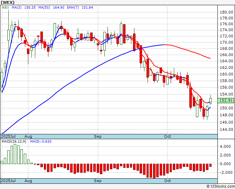Click the MACD:-0.630 value text
Screen dimensions: 235x189
41,142
